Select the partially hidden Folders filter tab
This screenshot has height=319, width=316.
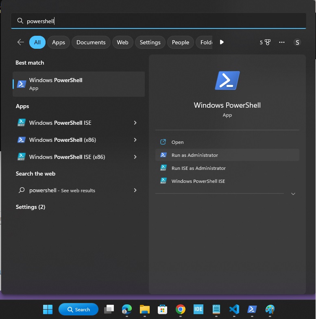click(204, 42)
